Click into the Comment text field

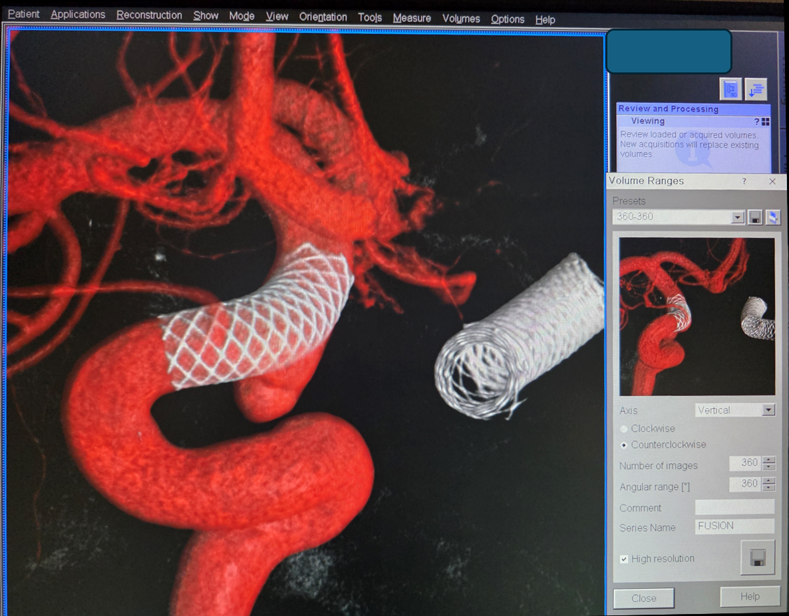(734, 508)
